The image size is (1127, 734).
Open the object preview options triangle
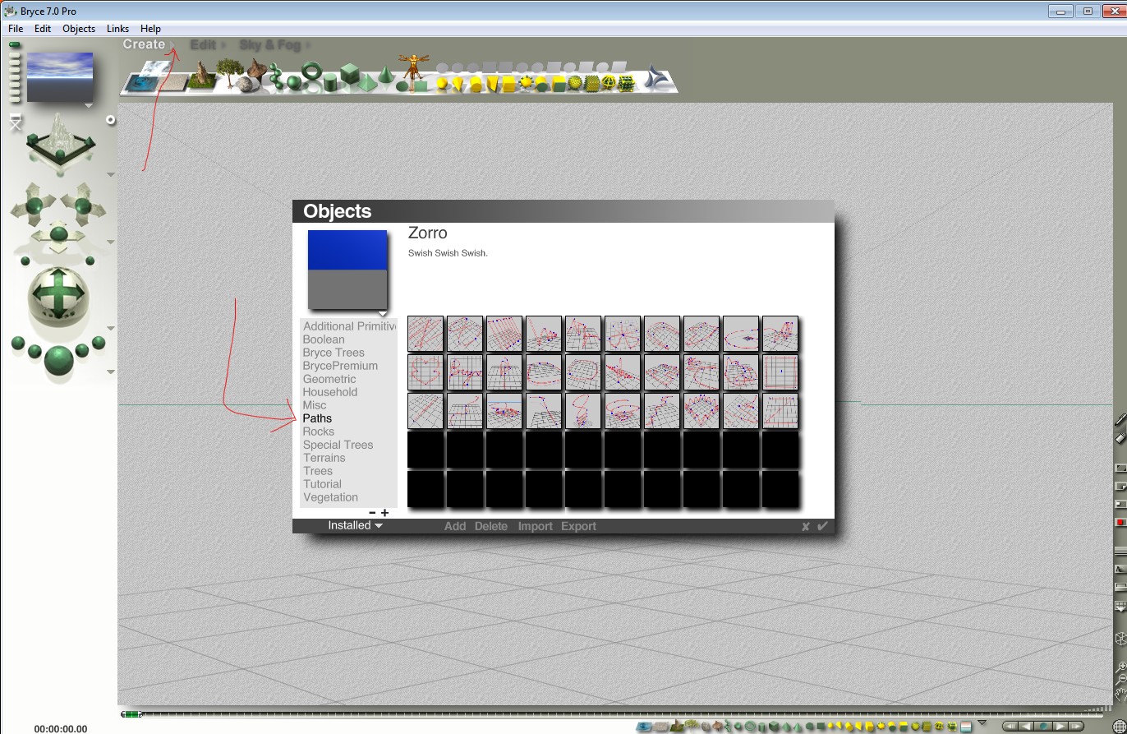(382, 314)
